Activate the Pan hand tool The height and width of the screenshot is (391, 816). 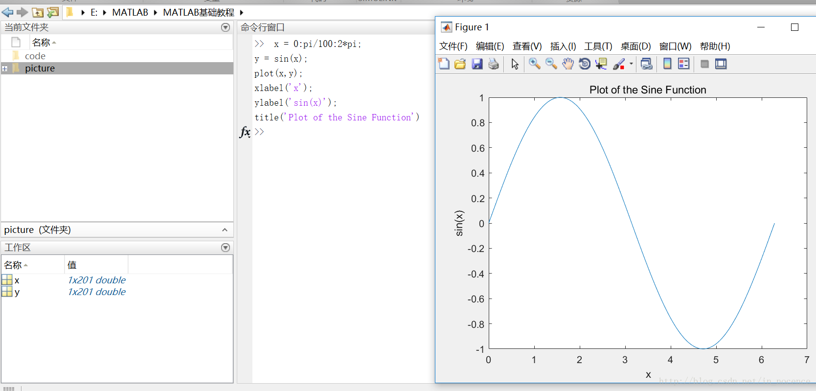click(x=567, y=64)
